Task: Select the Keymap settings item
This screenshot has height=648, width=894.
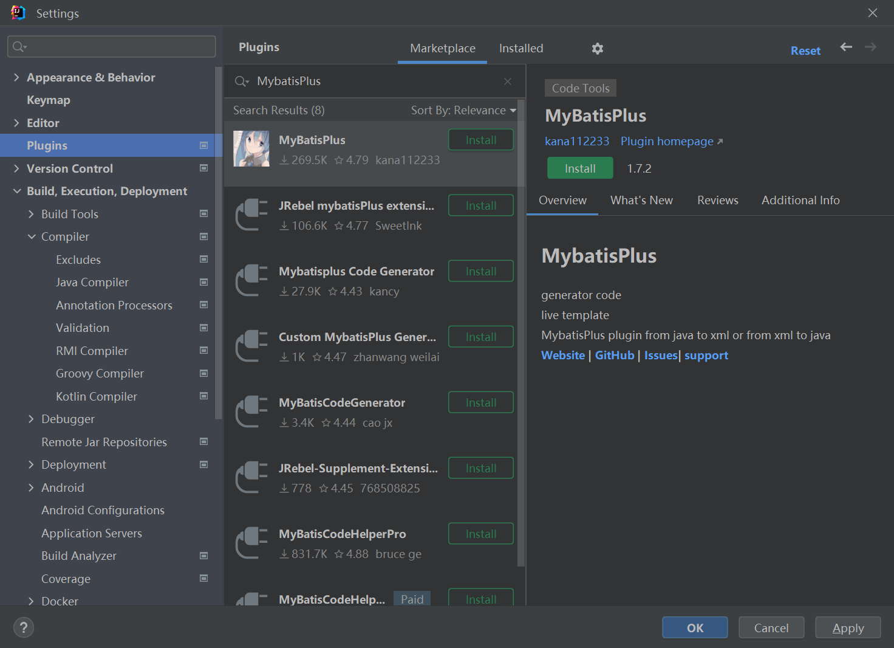Action: click(49, 100)
